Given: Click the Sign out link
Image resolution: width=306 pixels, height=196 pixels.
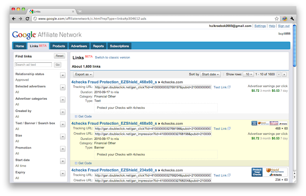Looking at the screenshot, I should (284, 26).
